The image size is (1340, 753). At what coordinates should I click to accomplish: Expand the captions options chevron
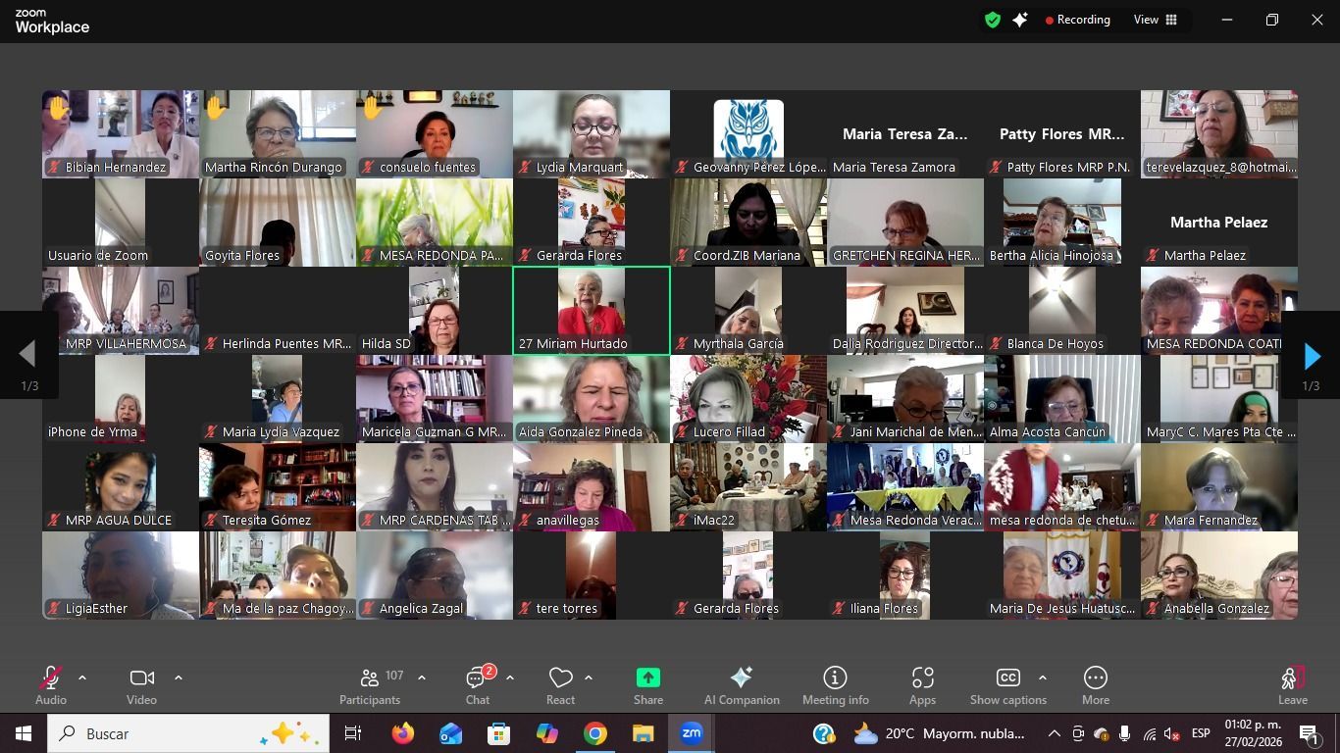tap(1042, 678)
